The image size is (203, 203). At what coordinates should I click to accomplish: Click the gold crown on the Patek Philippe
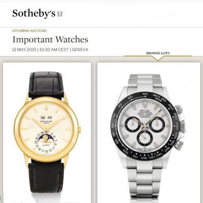(x=79, y=130)
